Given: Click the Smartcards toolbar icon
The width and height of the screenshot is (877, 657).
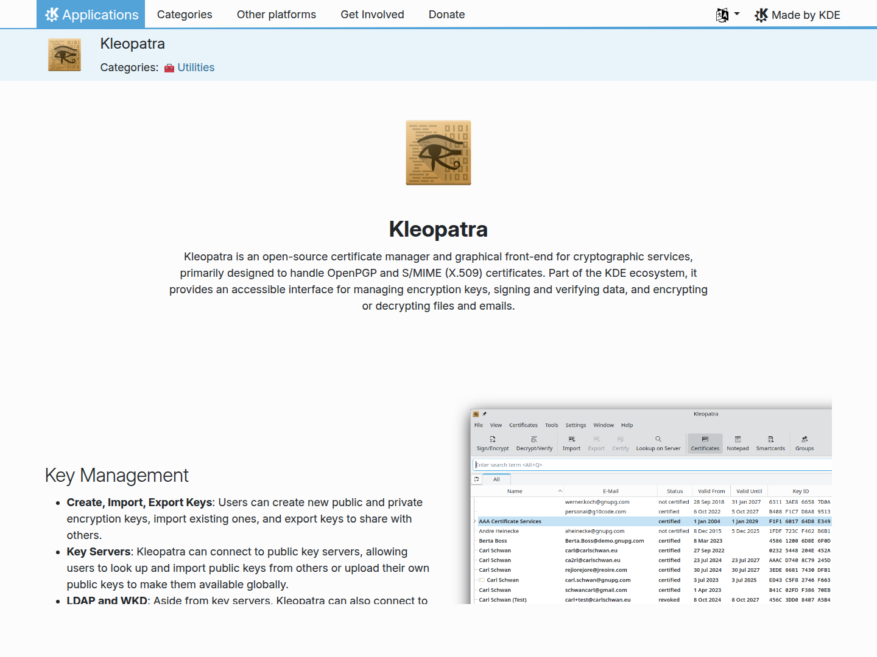Looking at the screenshot, I should 770,439.
